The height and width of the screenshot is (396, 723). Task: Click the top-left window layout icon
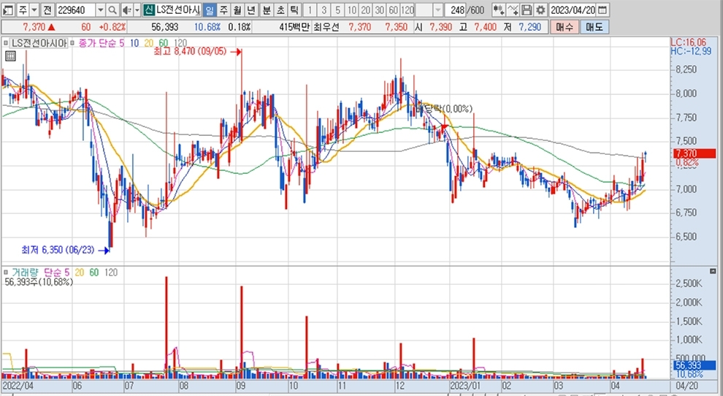[7, 10]
